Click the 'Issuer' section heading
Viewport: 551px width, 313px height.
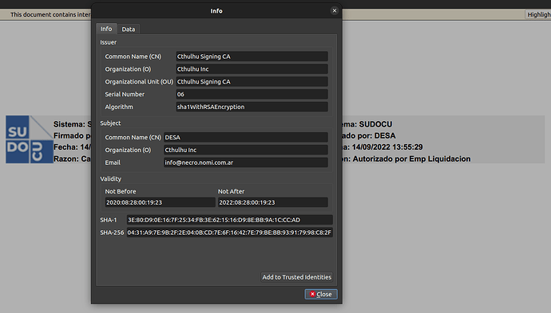109,42
